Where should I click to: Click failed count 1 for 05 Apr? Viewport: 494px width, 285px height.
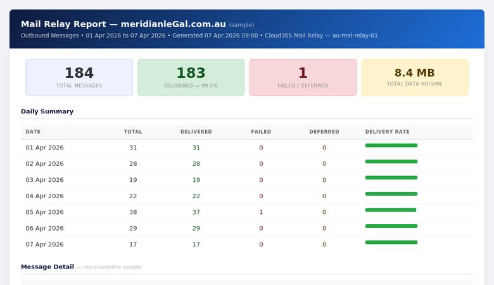pos(261,212)
